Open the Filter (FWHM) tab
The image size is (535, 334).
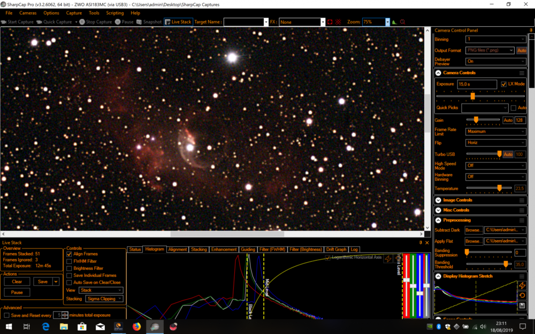pos(272,250)
